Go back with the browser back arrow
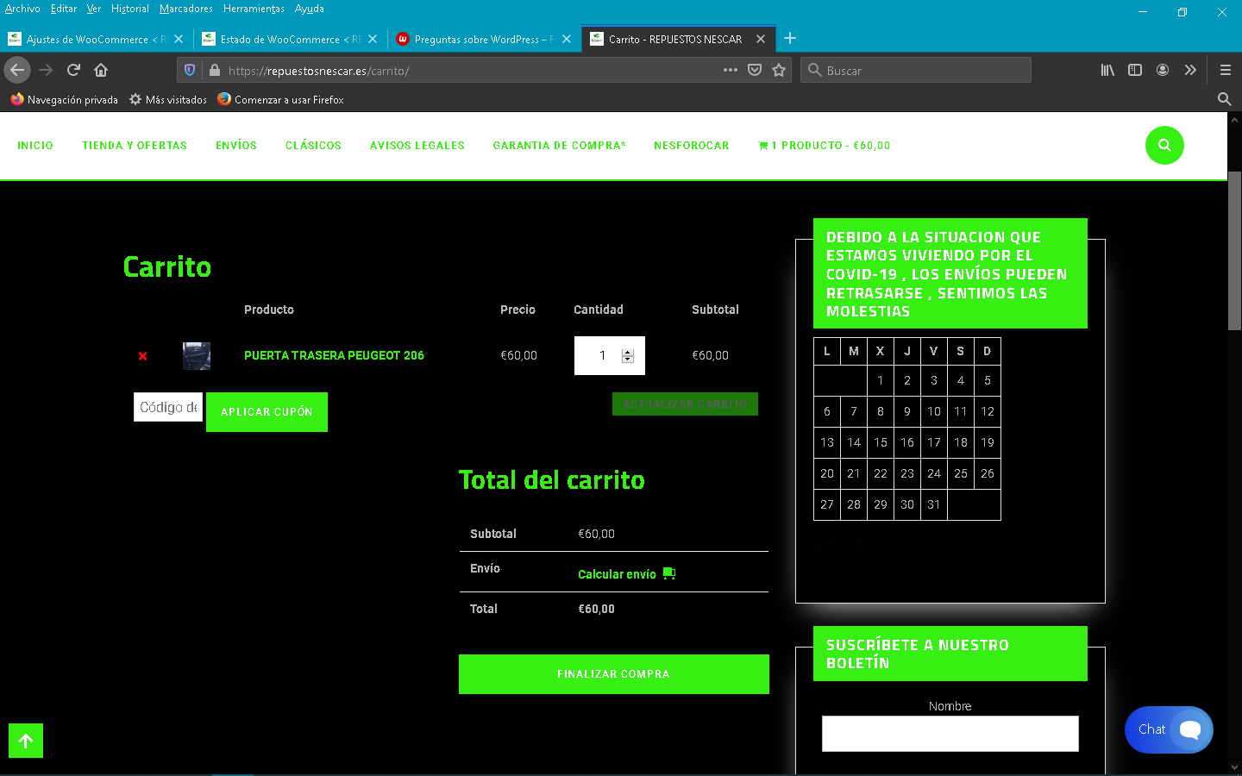 click(x=17, y=70)
